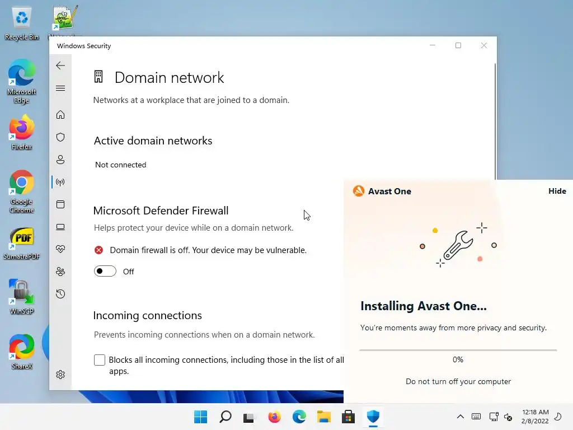Open the Home section in Windows Security
The image size is (573, 430).
60,115
